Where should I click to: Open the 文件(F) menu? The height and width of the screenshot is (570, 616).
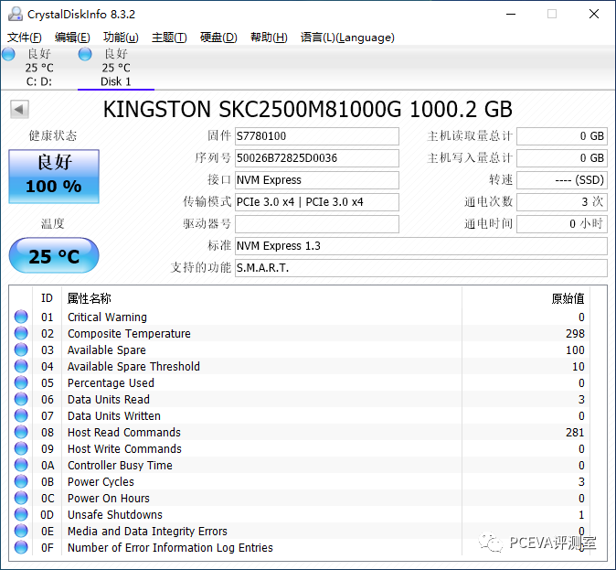point(25,38)
